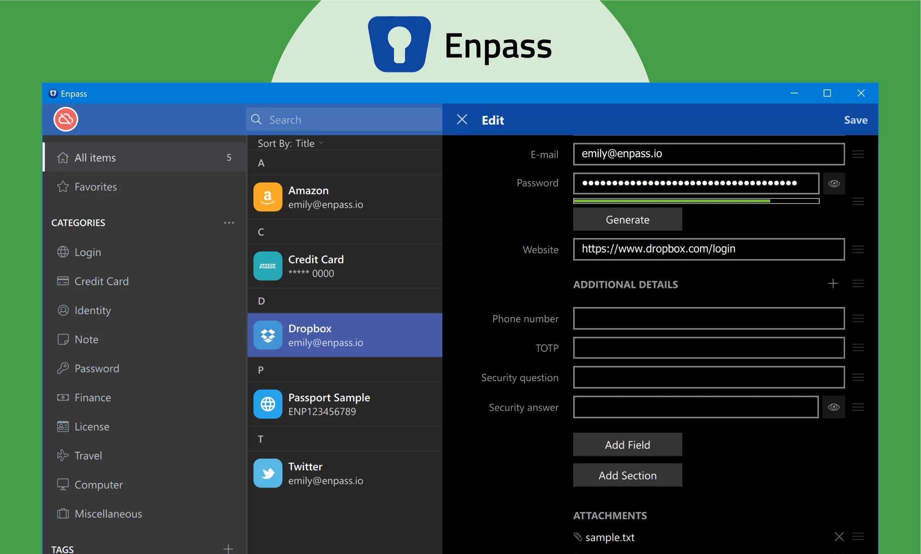Select the Amazon entry icon

coord(269,195)
